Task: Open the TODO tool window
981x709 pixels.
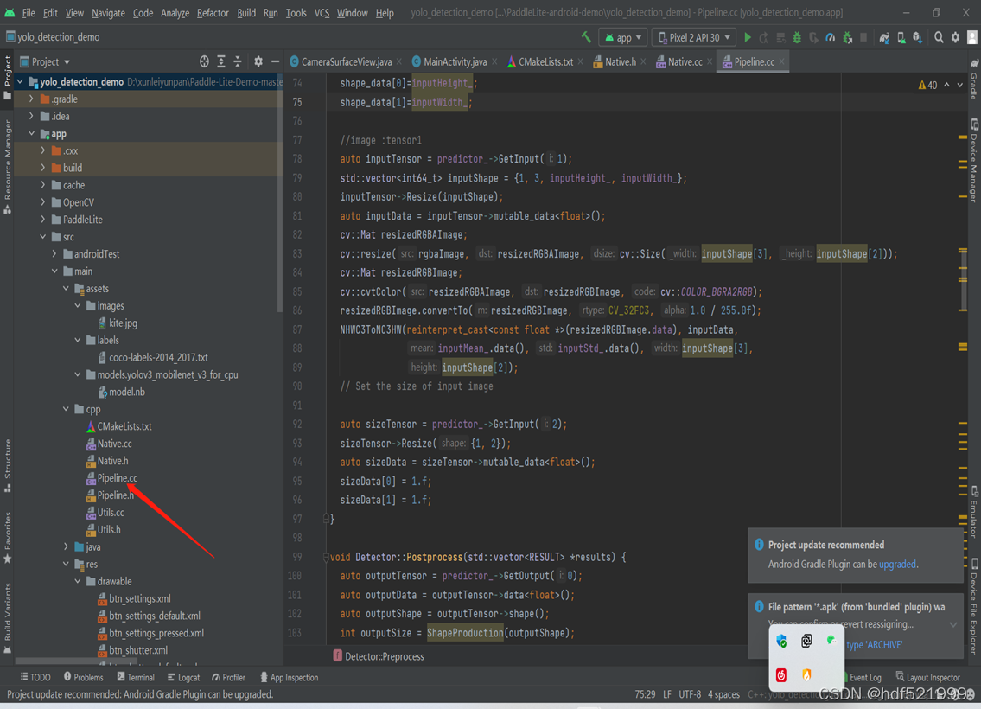Action: pyautogui.click(x=35, y=677)
